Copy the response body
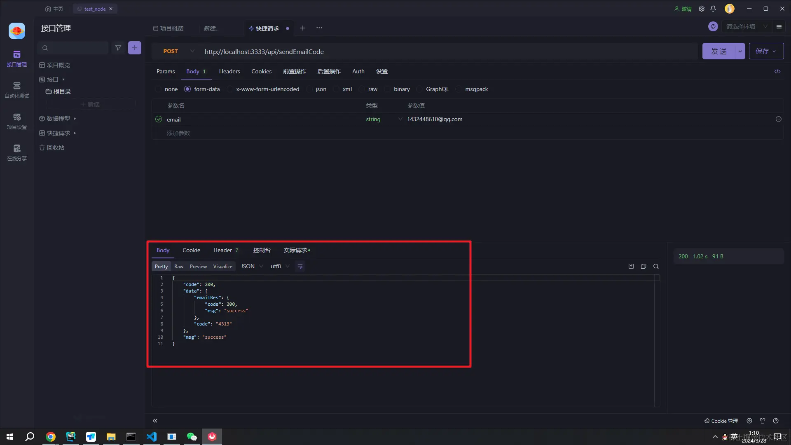Image resolution: width=791 pixels, height=445 pixels. [x=644, y=266]
